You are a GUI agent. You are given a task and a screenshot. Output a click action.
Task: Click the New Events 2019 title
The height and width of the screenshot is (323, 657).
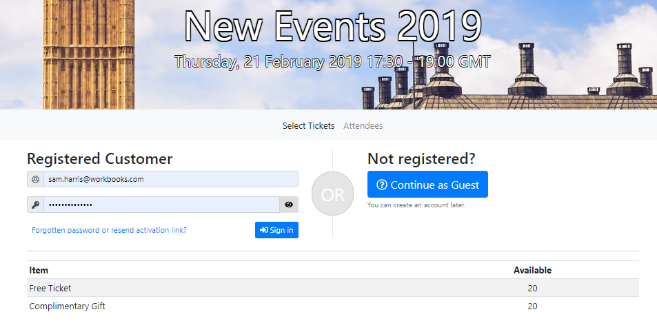point(333,26)
